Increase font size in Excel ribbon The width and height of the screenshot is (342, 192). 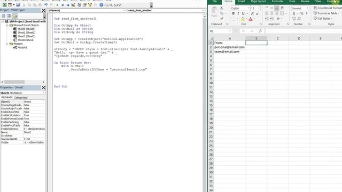click(x=252, y=14)
